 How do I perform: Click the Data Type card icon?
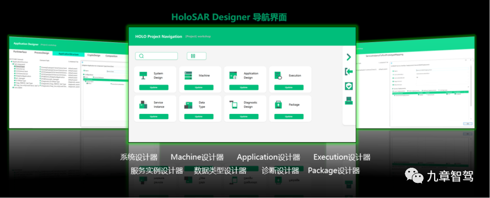coord(188,105)
